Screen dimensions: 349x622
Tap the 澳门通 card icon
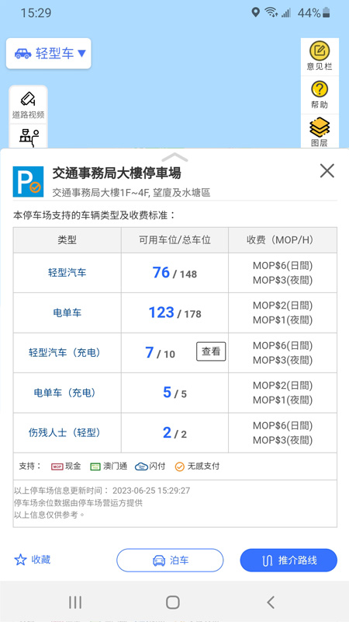(95, 466)
